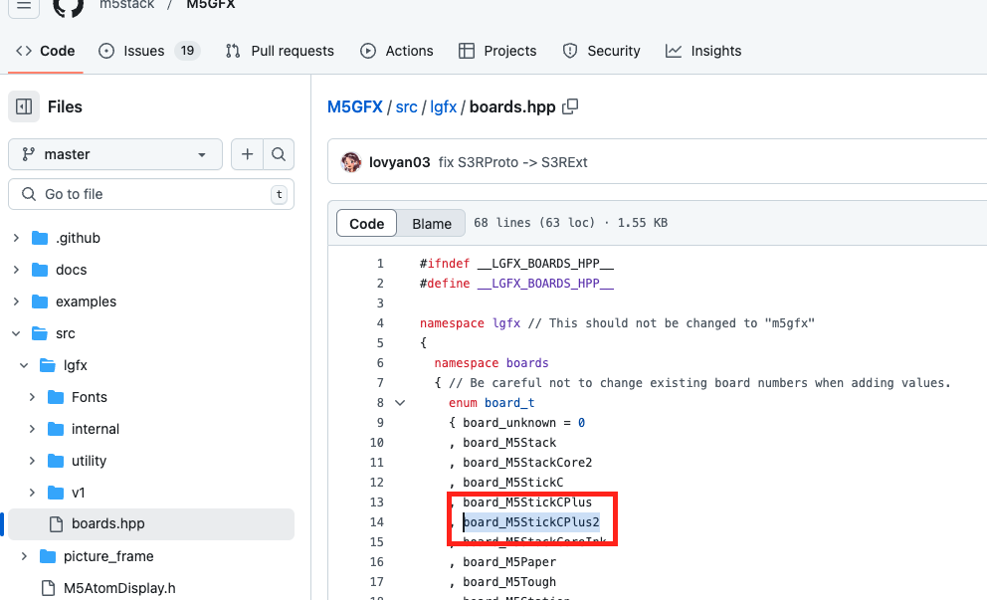Screen dimensions: 987x600
Task: Open the Pull requests tab
Action: (280, 51)
